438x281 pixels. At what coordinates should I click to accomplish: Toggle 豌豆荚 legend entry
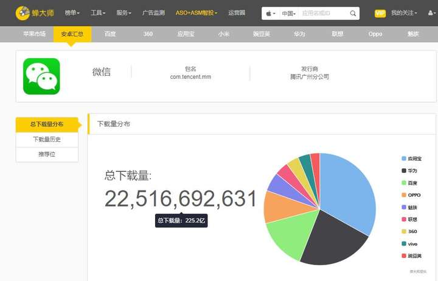(x=412, y=256)
